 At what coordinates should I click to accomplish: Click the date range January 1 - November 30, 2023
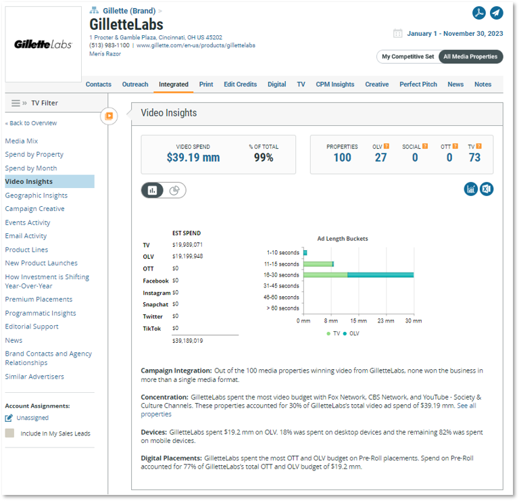455,33
